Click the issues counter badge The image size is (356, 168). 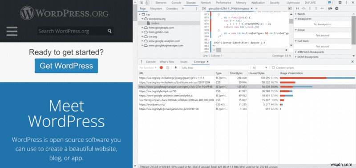[x=330, y=3]
